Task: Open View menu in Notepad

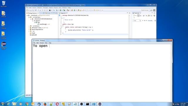Action: pyautogui.click(x=46, y=43)
